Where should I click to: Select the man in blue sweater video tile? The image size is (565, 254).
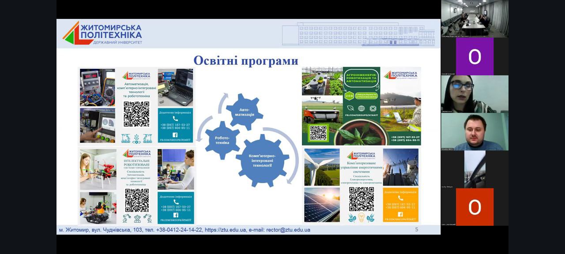tap(475, 131)
